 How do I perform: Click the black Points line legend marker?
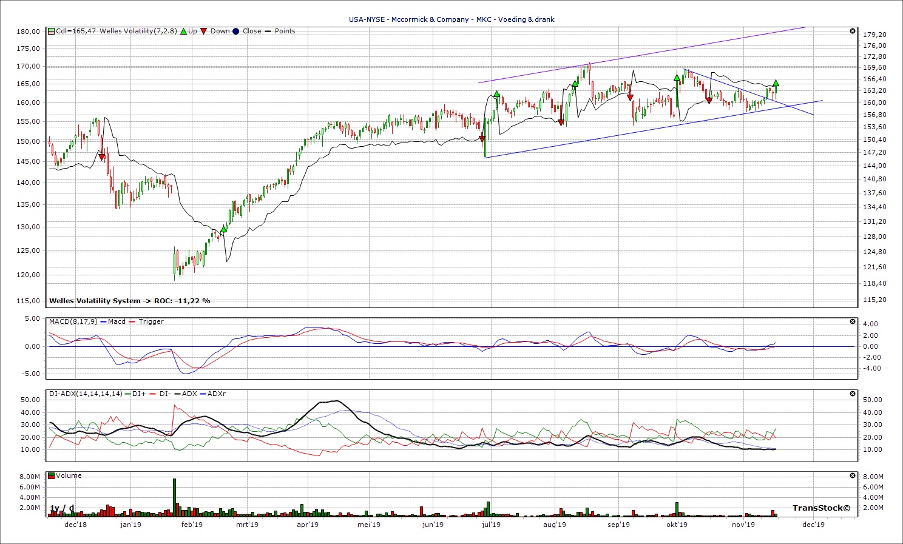(x=268, y=31)
